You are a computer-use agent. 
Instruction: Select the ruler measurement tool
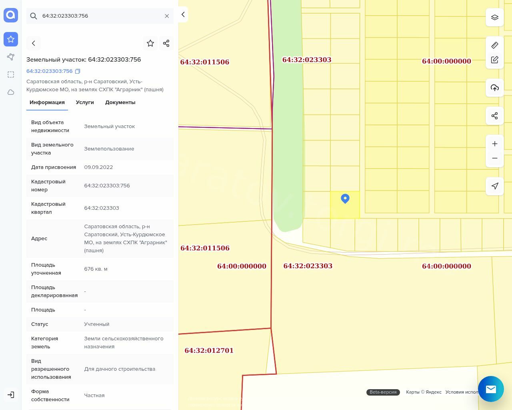[494, 45]
